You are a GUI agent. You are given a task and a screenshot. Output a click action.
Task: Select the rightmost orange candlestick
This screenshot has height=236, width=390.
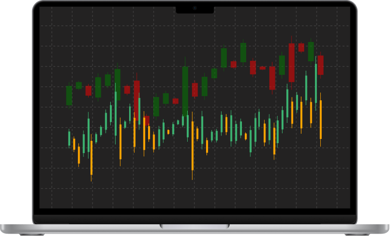321,120
